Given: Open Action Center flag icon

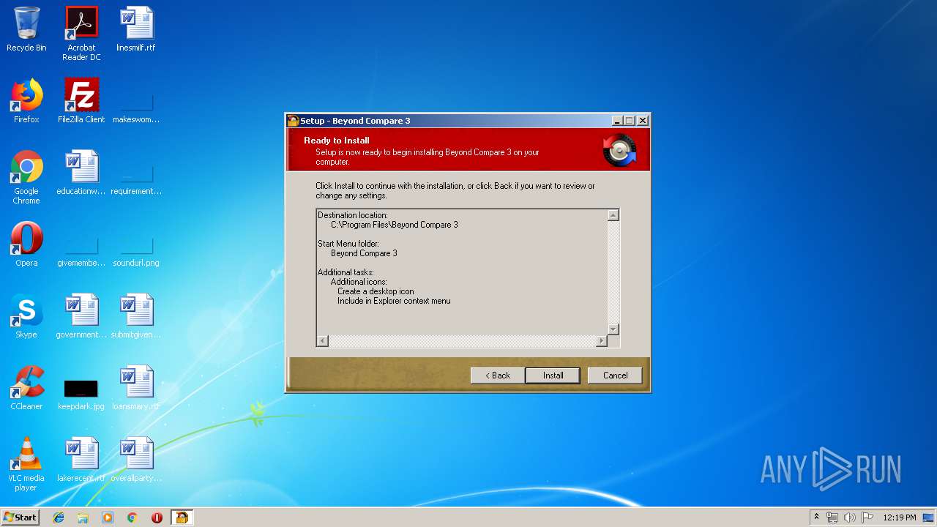Looking at the screenshot, I should (x=867, y=517).
